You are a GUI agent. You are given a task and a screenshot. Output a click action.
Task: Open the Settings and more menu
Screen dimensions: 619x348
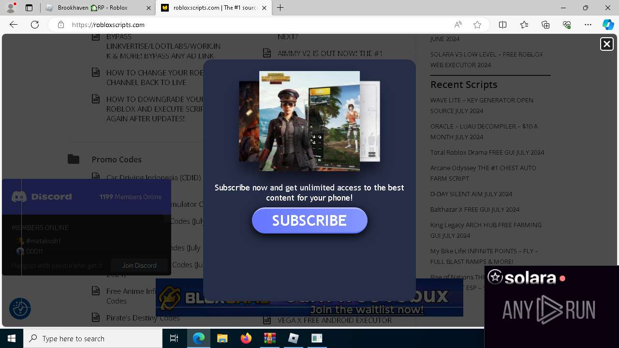(588, 25)
